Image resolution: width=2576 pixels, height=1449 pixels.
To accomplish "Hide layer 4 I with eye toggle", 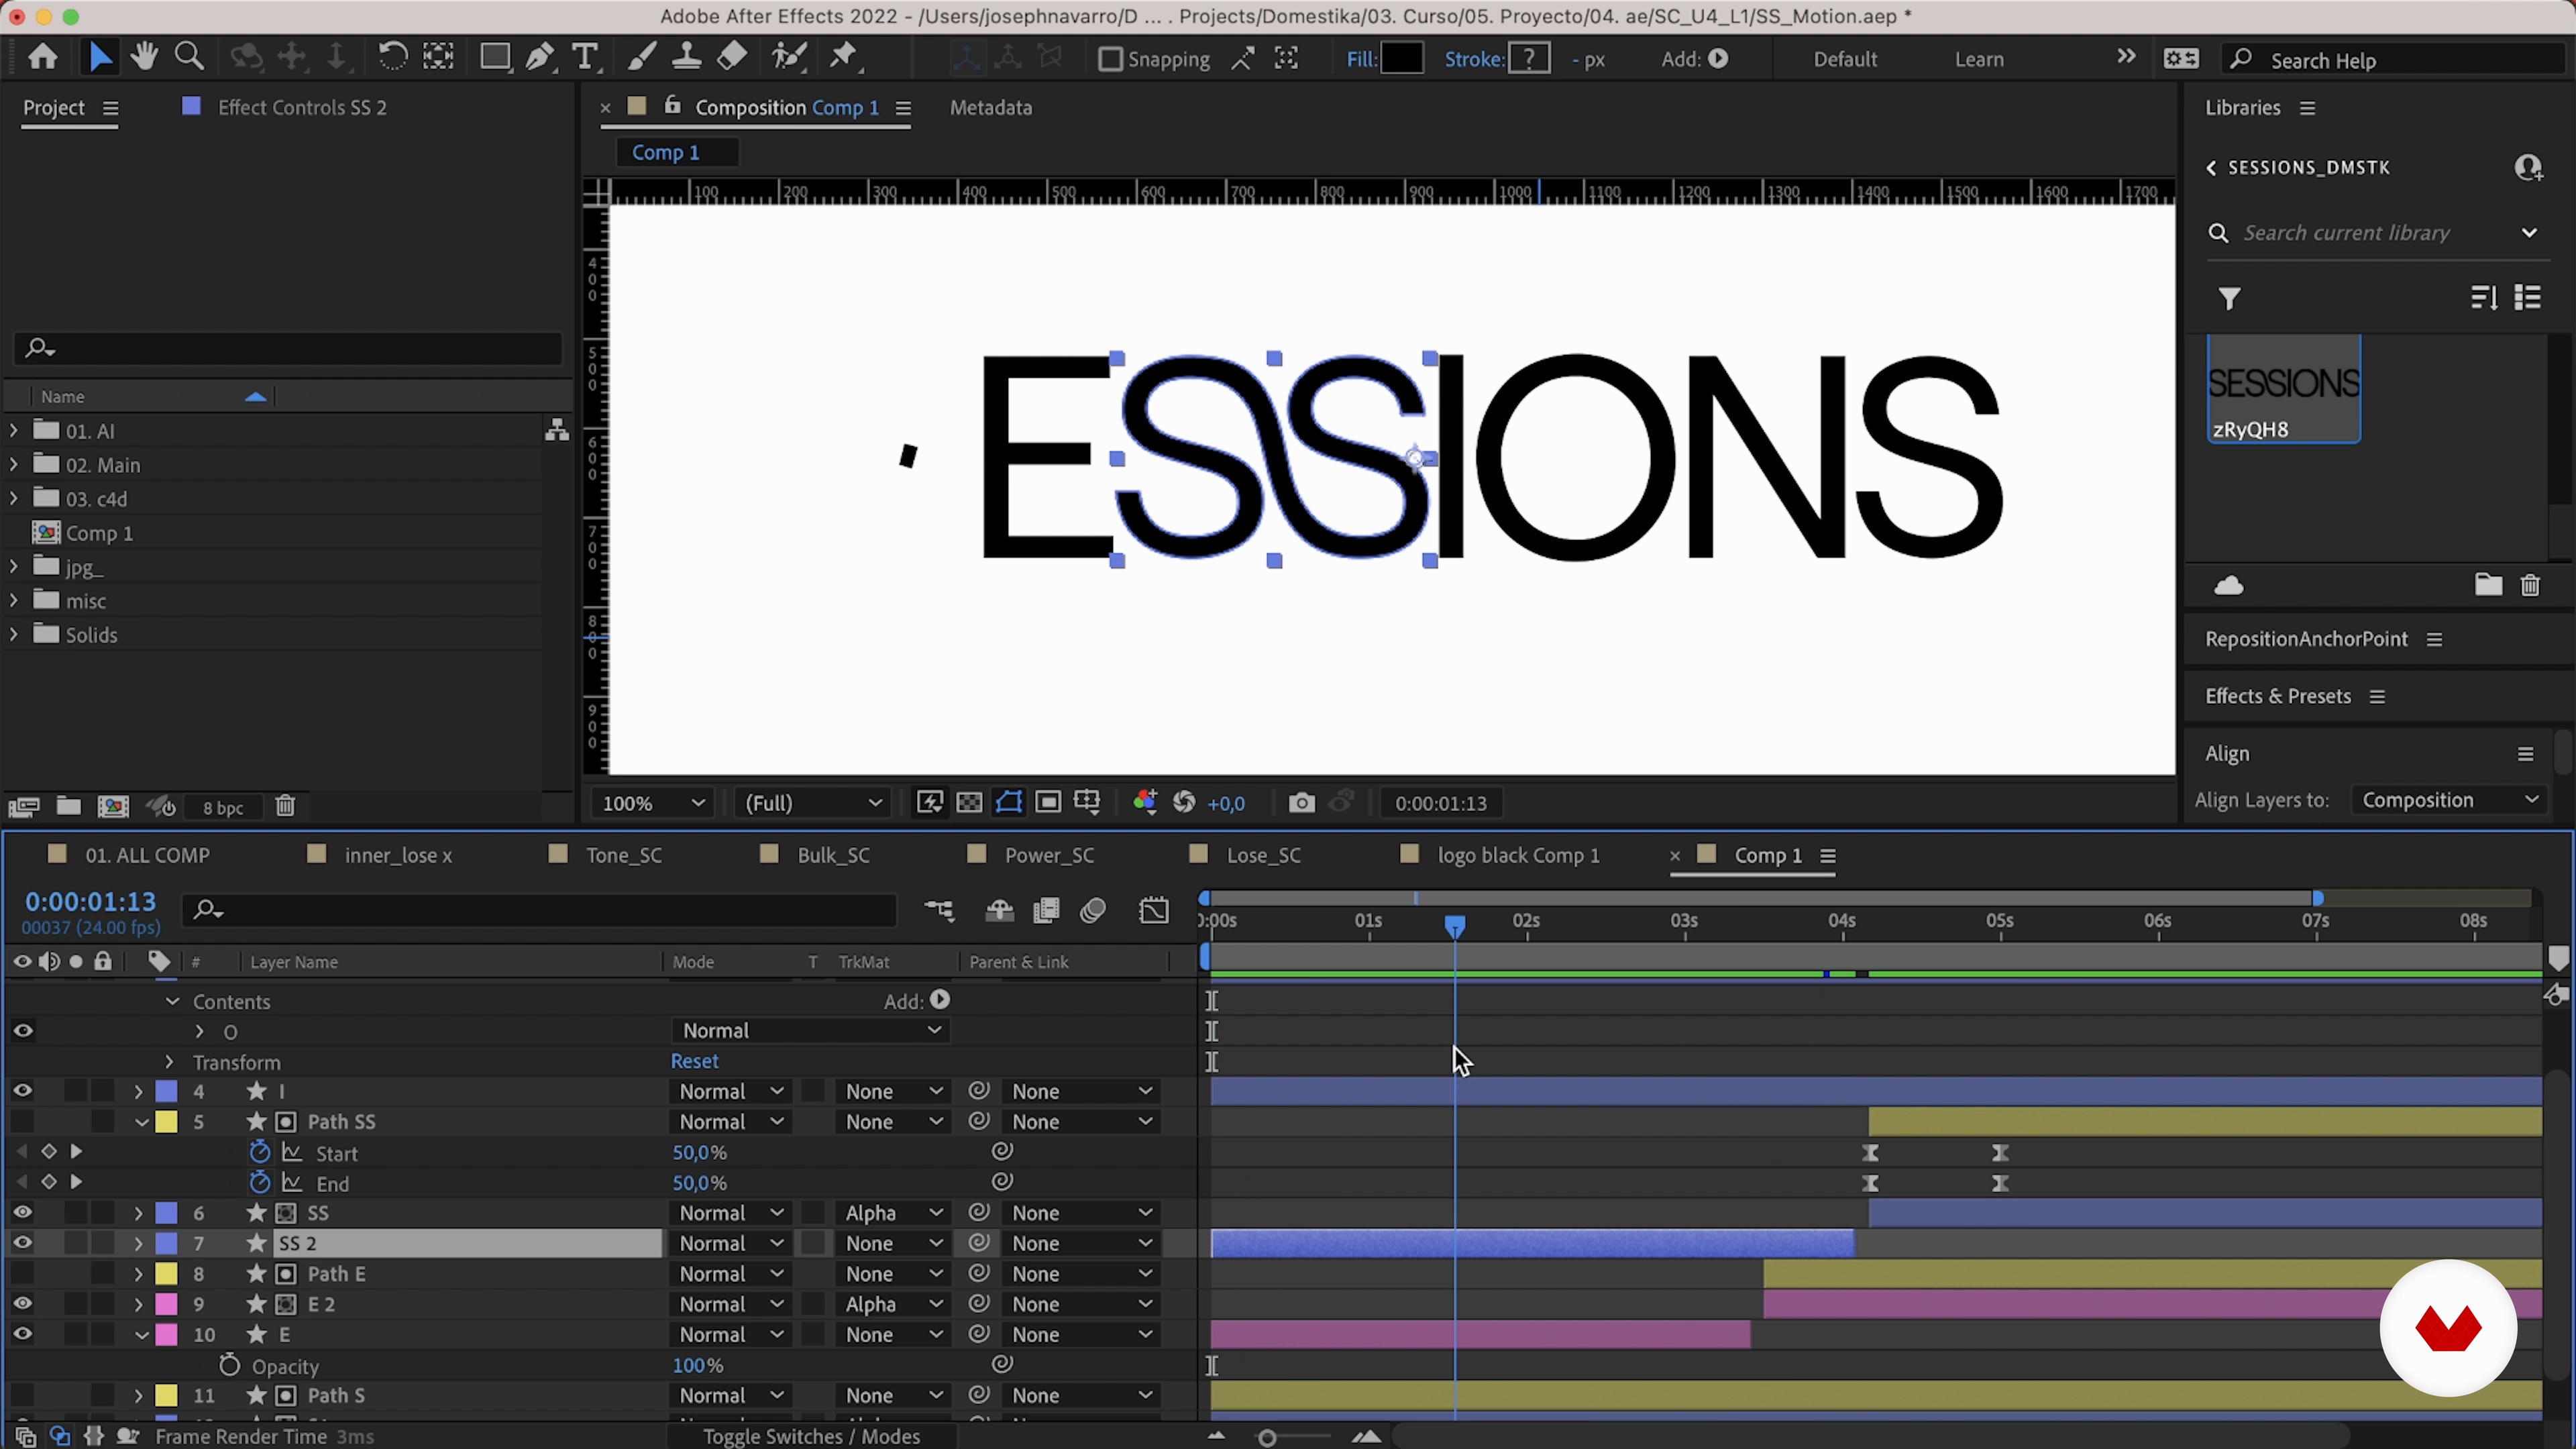I will pos(22,1091).
